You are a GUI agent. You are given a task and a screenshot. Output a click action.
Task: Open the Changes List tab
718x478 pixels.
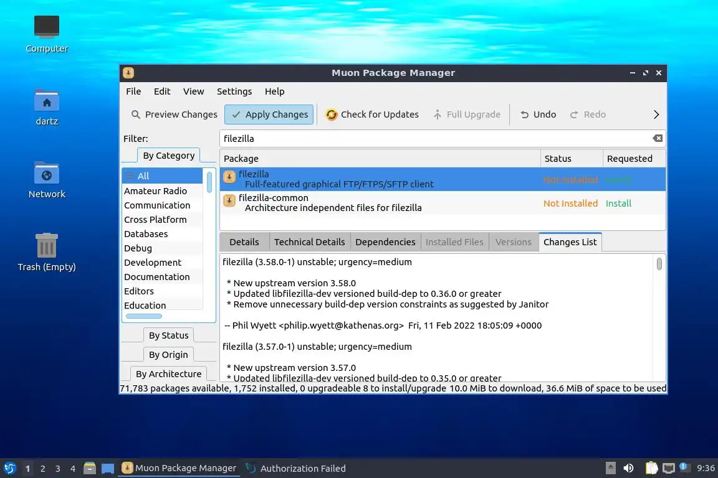click(x=570, y=242)
